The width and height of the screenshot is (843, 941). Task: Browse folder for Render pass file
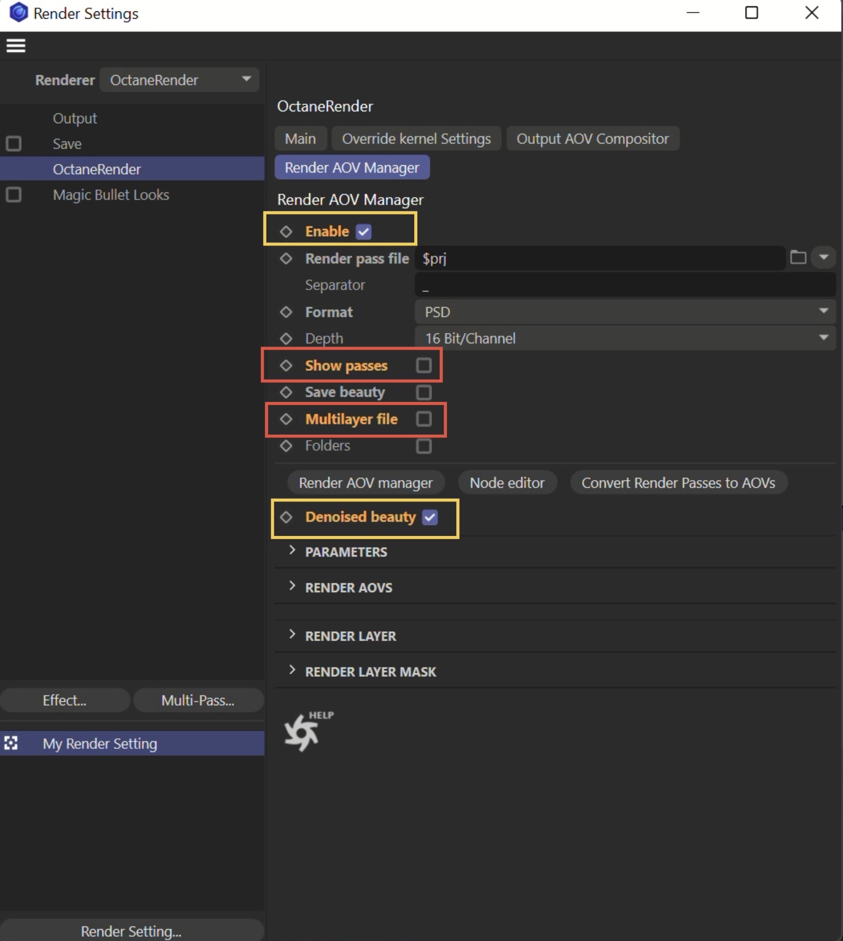[798, 257]
